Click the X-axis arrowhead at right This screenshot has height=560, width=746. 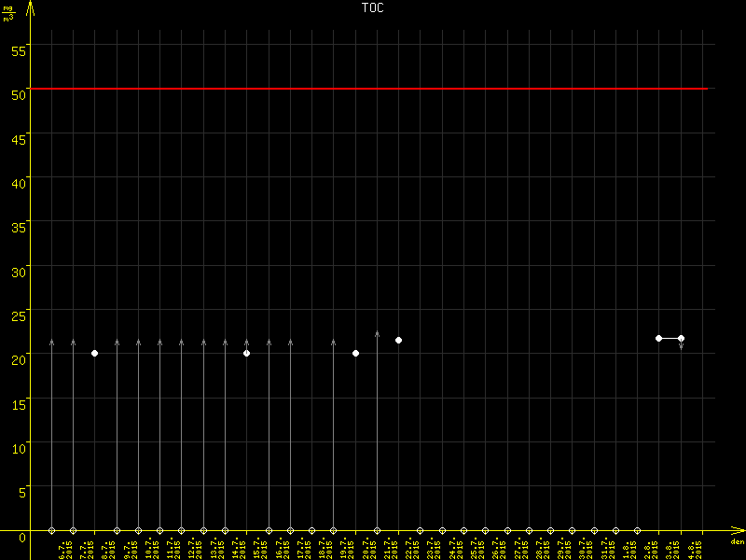739,531
